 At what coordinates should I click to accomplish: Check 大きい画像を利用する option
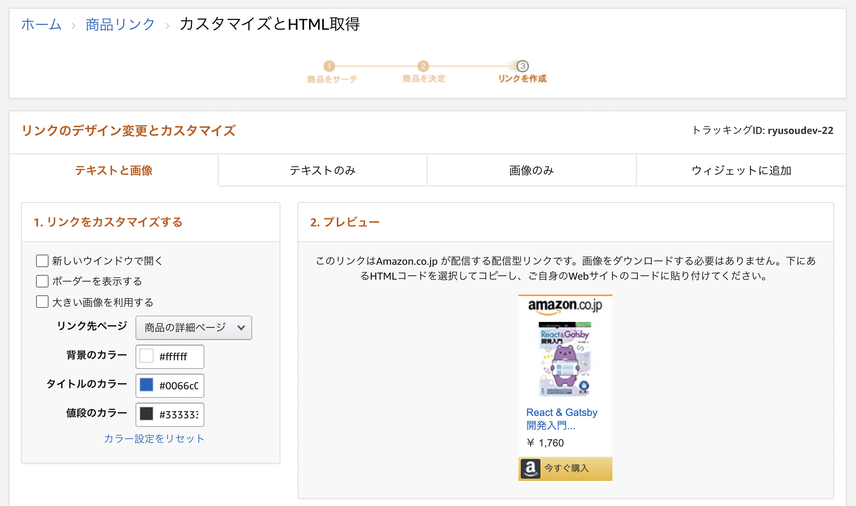point(42,302)
